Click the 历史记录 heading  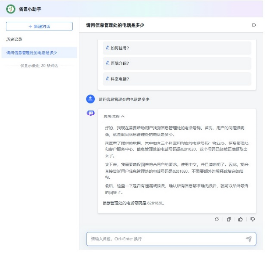pos(14,39)
